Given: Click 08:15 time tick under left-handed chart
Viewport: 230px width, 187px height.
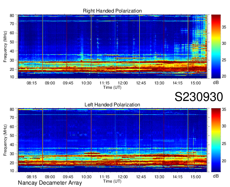Looking at the screenshot, I should coord(31,177).
